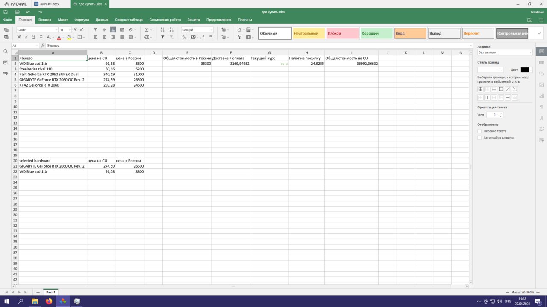
Task: Add a new sheet with the plus button
Action: tap(38, 292)
